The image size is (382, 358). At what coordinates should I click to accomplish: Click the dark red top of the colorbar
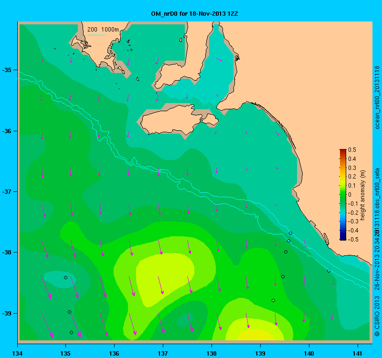point(343,150)
